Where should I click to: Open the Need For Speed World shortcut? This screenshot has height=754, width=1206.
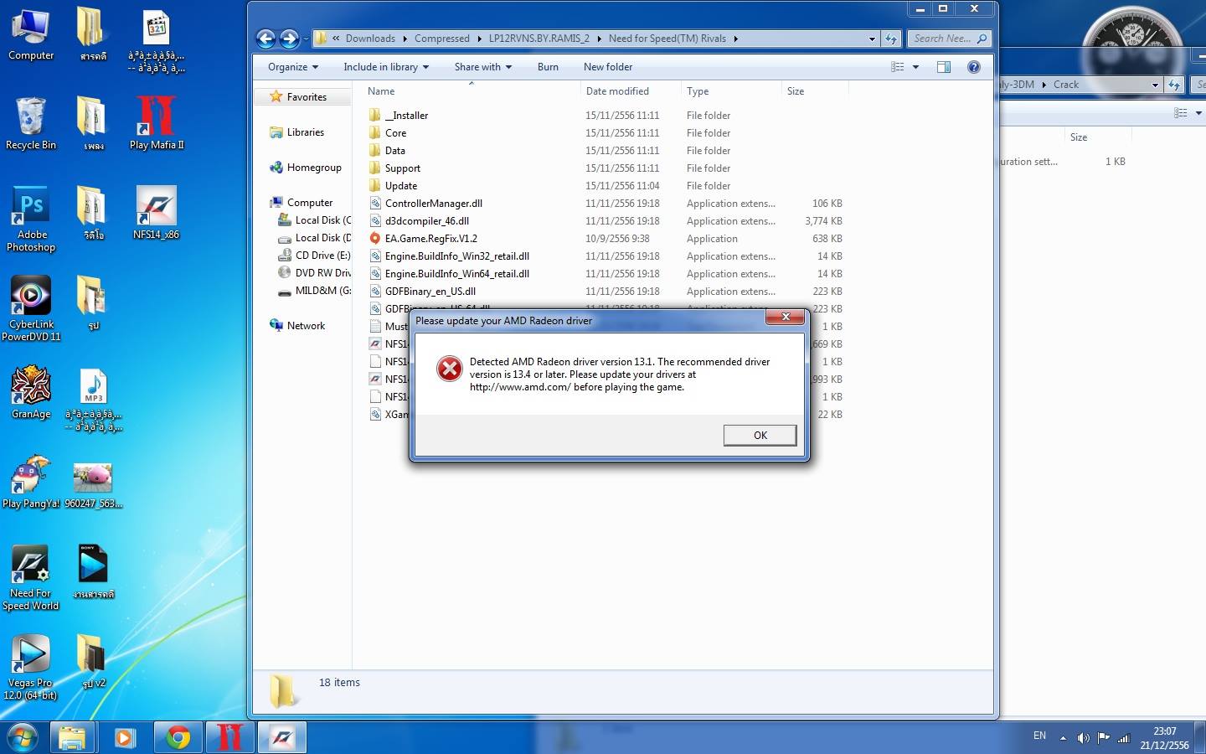(31, 578)
